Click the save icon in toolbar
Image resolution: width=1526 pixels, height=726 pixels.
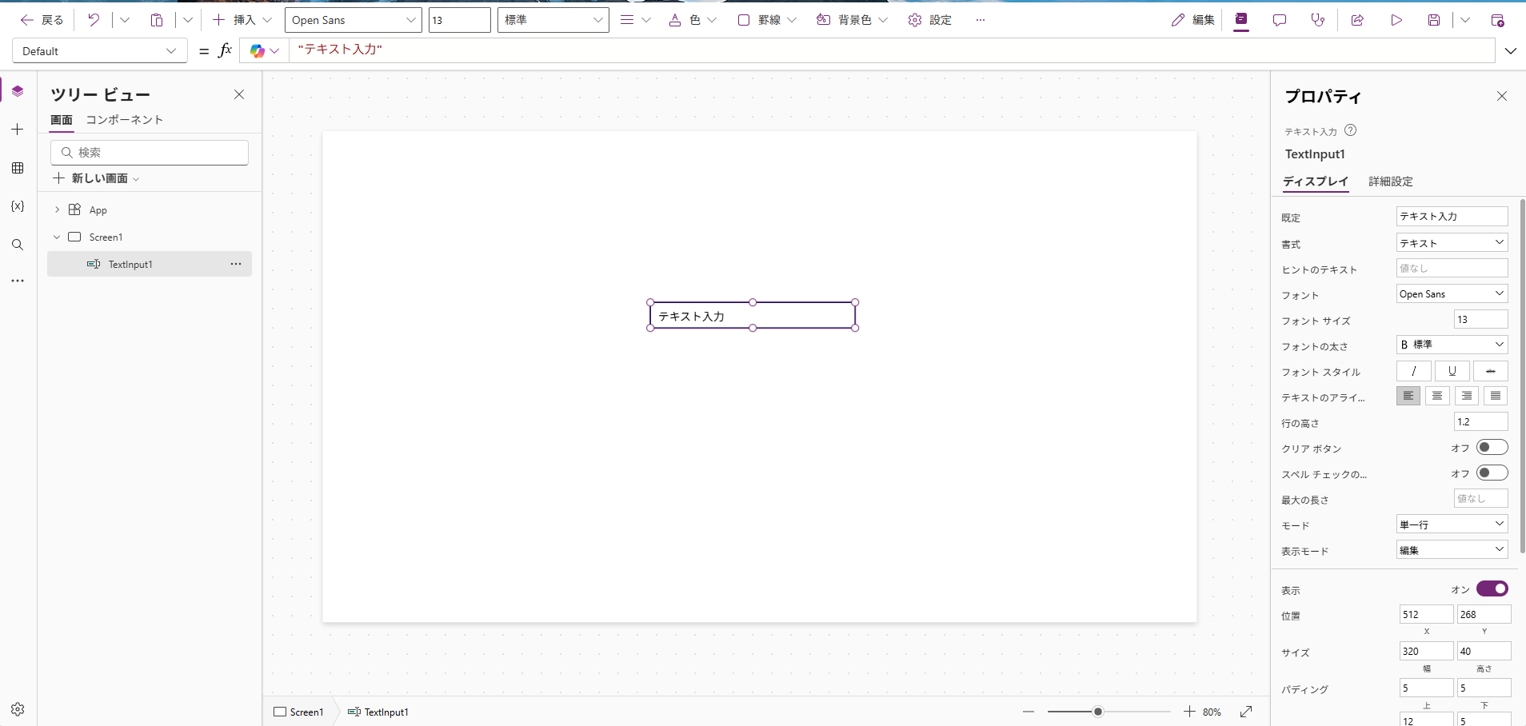[1434, 20]
